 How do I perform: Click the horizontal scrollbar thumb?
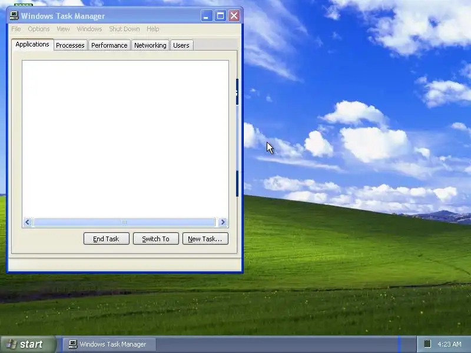point(124,222)
